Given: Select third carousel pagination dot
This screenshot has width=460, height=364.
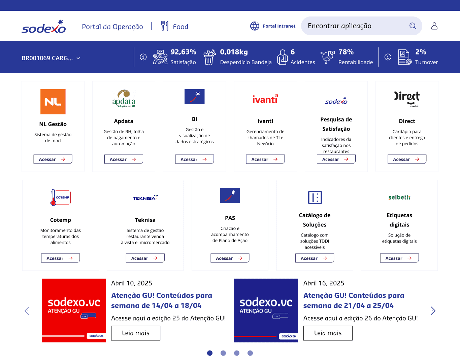Looking at the screenshot, I should (x=237, y=353).
